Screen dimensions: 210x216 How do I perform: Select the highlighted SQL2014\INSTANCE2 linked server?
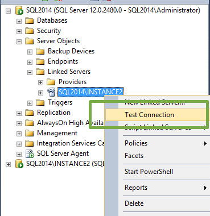(x=90, y=92)
